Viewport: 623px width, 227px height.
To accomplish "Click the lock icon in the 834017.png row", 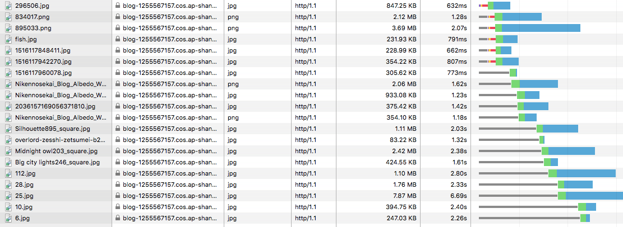I will pos(118,17).
